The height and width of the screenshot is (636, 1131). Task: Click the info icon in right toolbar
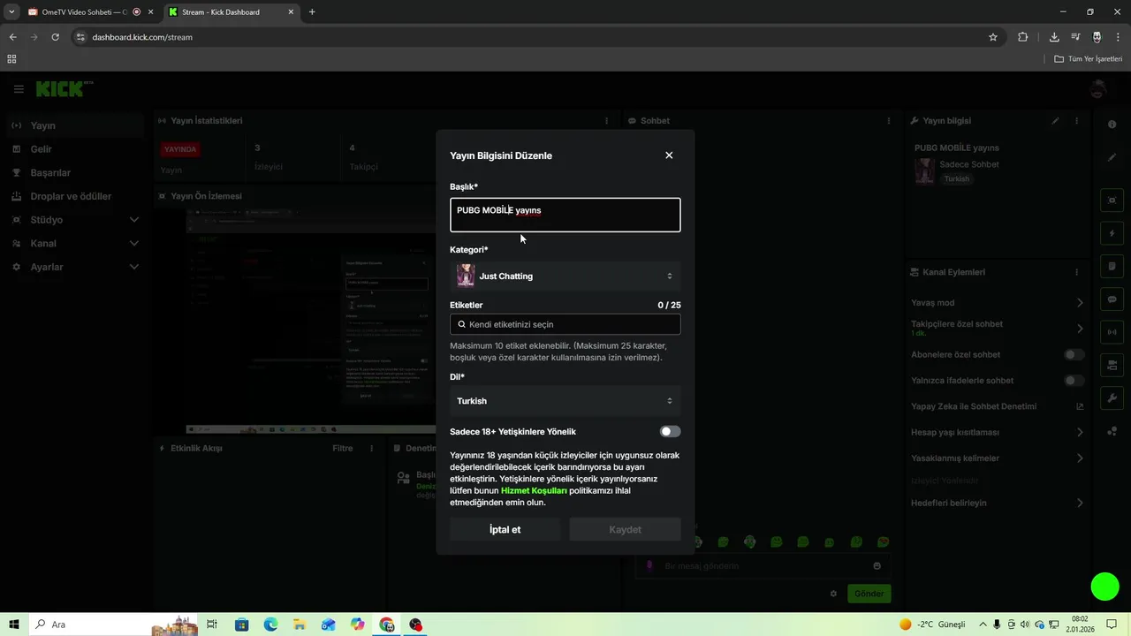[1112, 125]
